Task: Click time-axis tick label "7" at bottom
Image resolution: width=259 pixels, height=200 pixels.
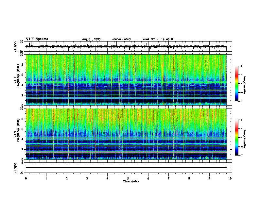Action: click(x=169, y=178)
